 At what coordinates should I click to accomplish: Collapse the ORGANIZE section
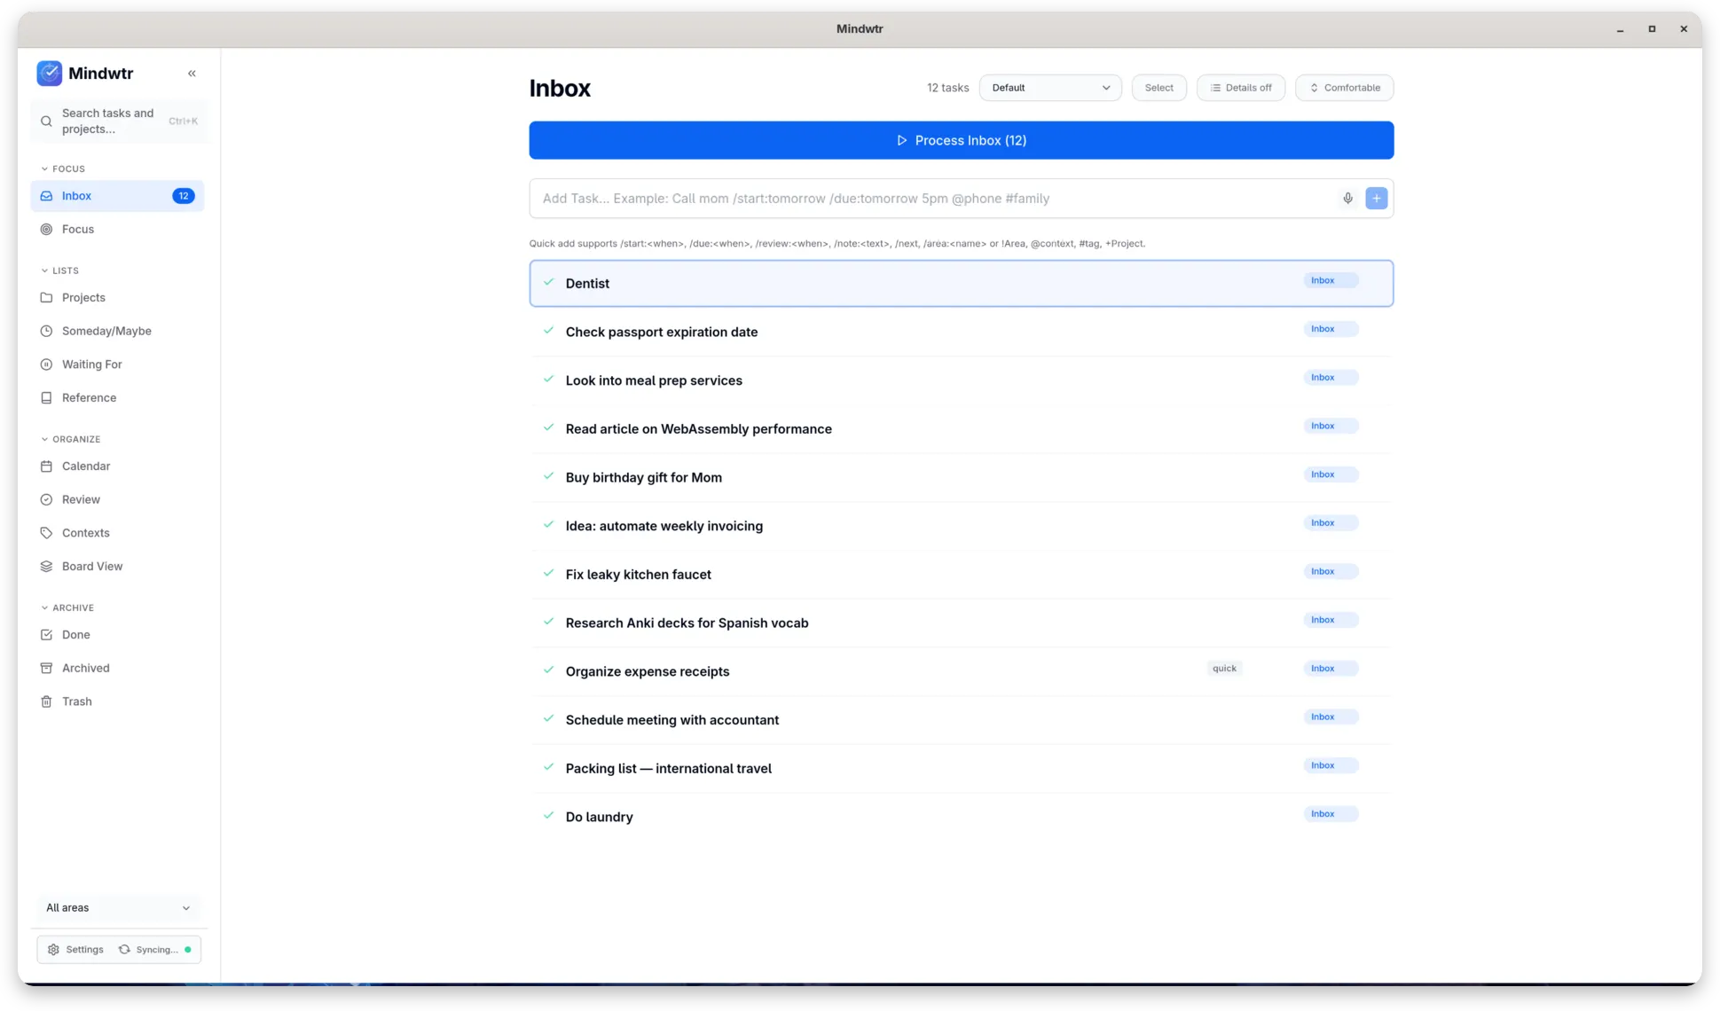[x=70, y=439]
